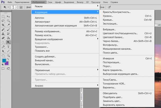Choose the Hand tool
This screenshot has width=161, height=108.
point(3,56)
